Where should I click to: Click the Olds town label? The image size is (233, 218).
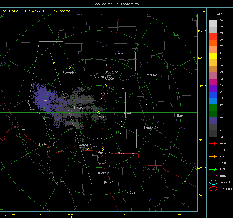tap(99, 108)
